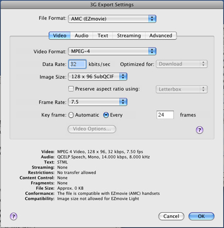Select Automatic key frame option
224x228 pixels.
click(x=71, y=115)
